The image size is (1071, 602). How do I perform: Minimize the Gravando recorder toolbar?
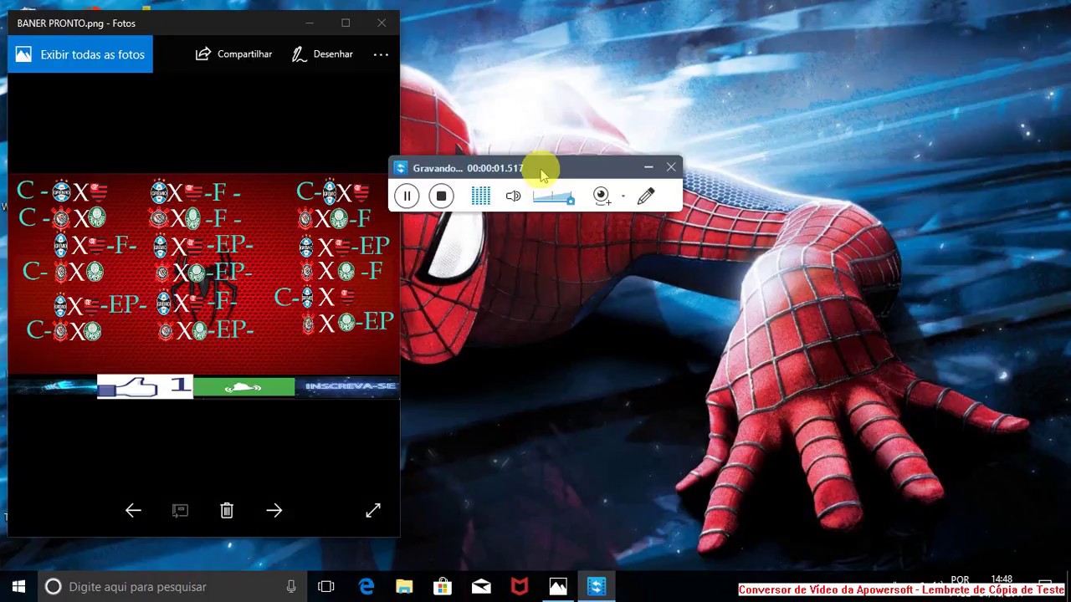(648, 167)
